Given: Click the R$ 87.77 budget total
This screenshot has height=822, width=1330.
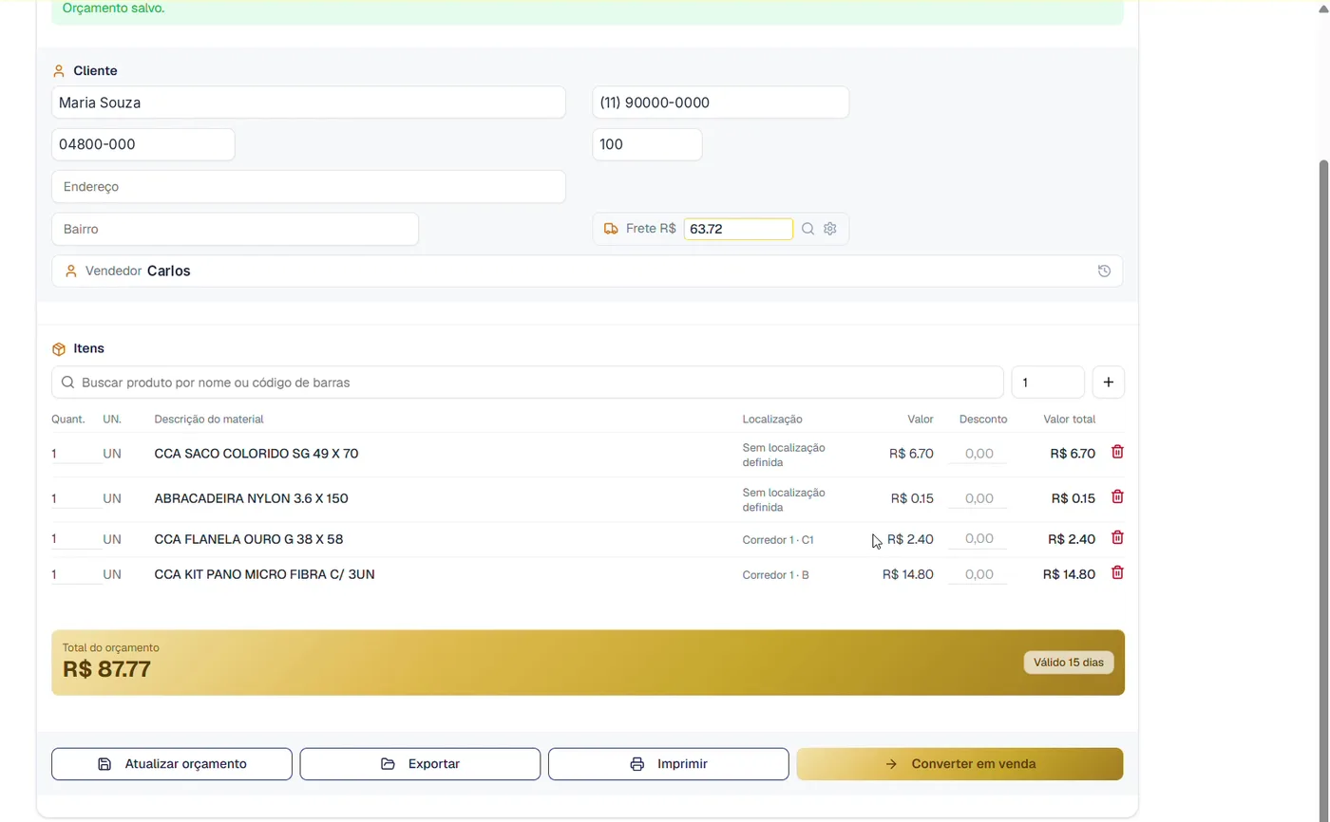Looking at the screenshot, I should point(106,669).
